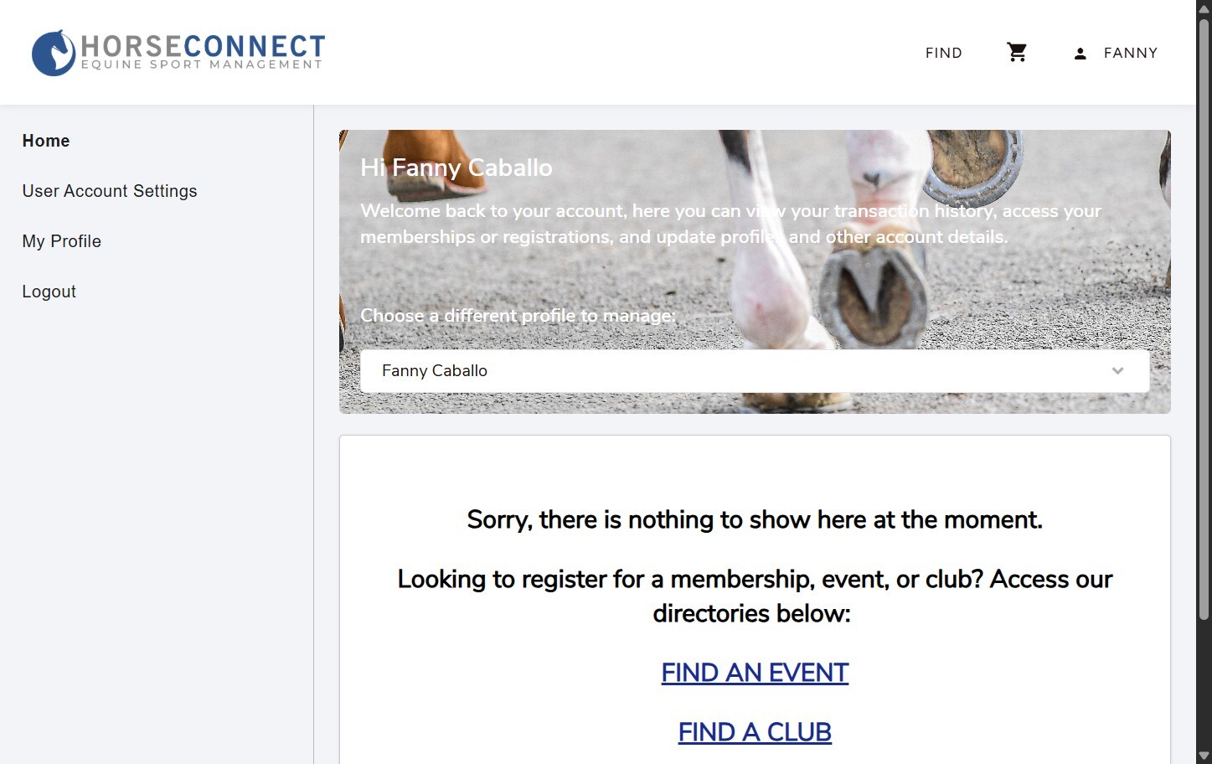
Task: Click the HorseConnect horse head logo icon
Action: coord(54,53)
